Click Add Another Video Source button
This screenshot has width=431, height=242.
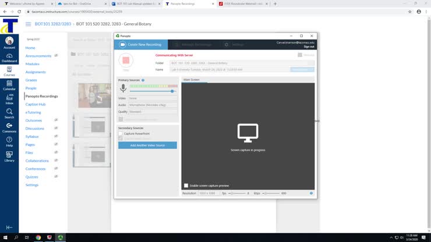147,145
